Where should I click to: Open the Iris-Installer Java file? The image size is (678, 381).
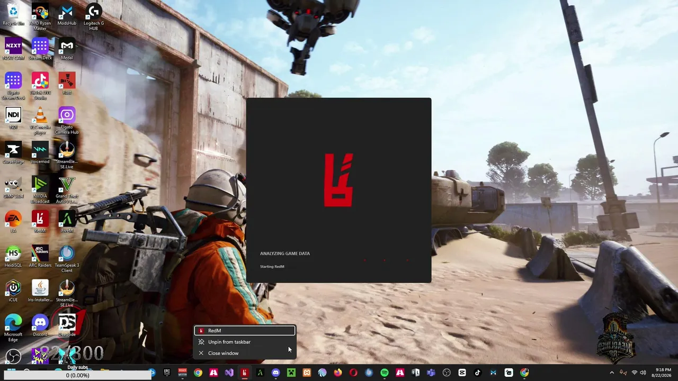click(x=40, y=291)
